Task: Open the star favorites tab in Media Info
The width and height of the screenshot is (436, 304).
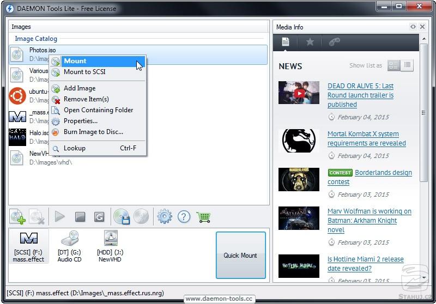Action: click(x=310, y=42)
